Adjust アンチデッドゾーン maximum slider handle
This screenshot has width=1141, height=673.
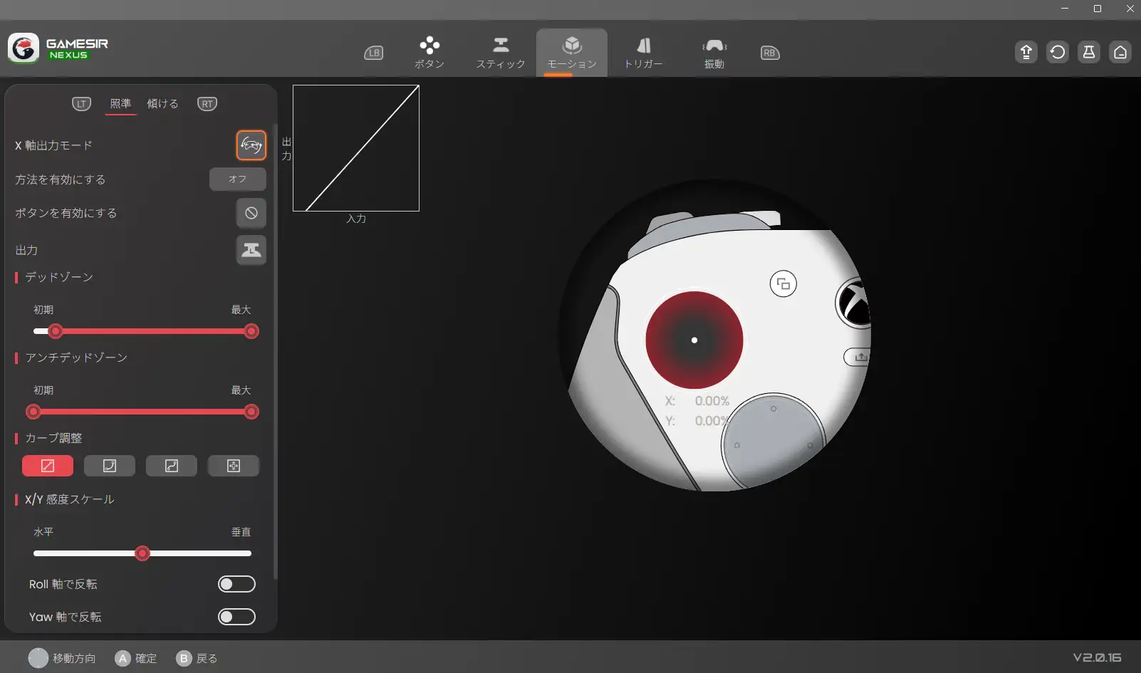pos(251,412)
